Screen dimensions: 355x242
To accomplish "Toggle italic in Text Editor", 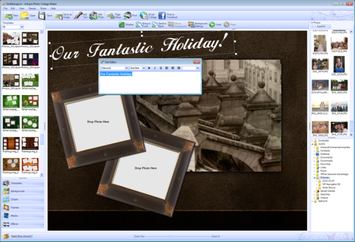I will pyautogui.click(x=155, y=68).
